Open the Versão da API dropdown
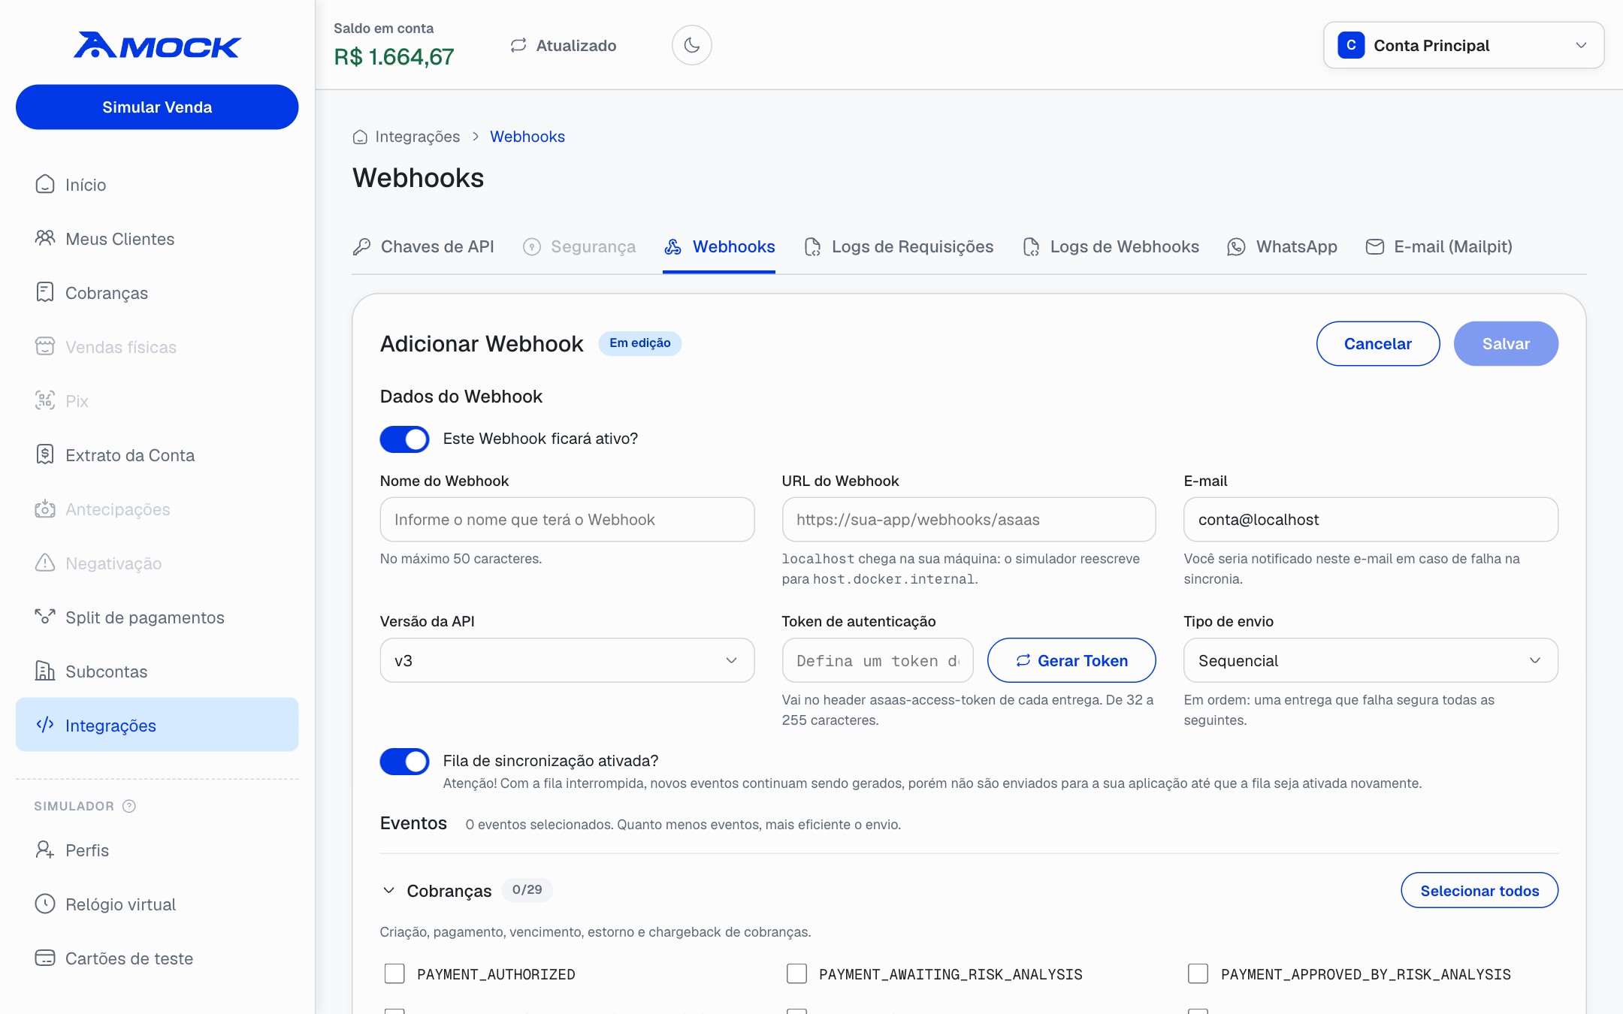The height and width of the screenshot is (1014, 1623). tap(567, 660)
